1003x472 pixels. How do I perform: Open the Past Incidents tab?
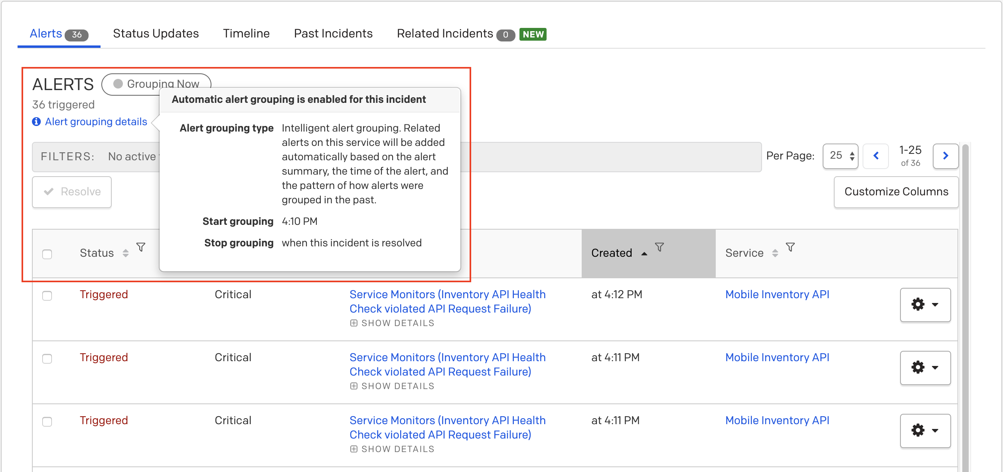point(333,33)
